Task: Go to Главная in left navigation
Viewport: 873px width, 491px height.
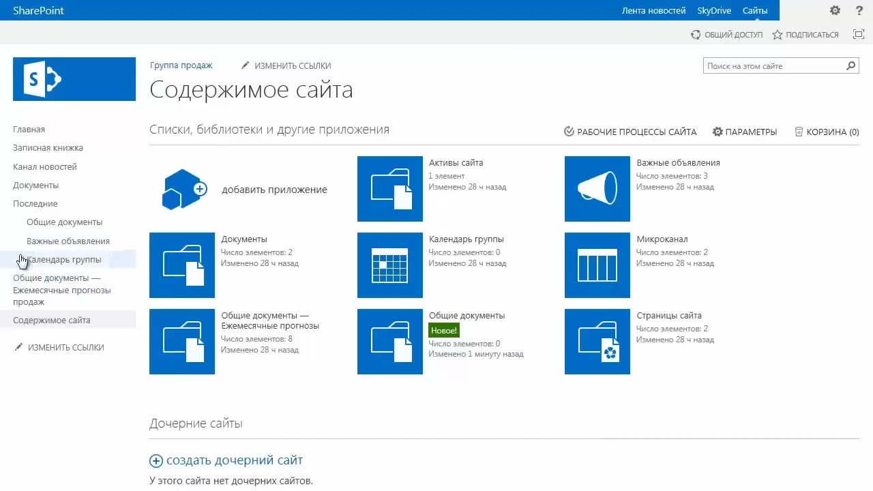Action: 29,129
